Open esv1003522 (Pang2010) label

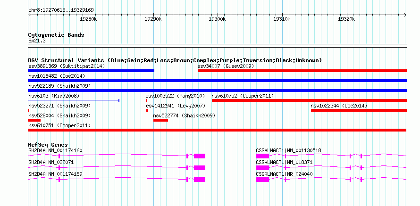175,96
